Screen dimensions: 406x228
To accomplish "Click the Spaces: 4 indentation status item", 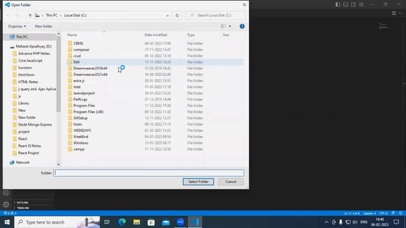I will tap(369, 213).
